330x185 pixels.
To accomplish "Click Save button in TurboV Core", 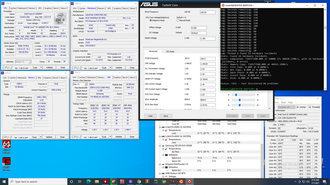I will [x=166, y=116].
